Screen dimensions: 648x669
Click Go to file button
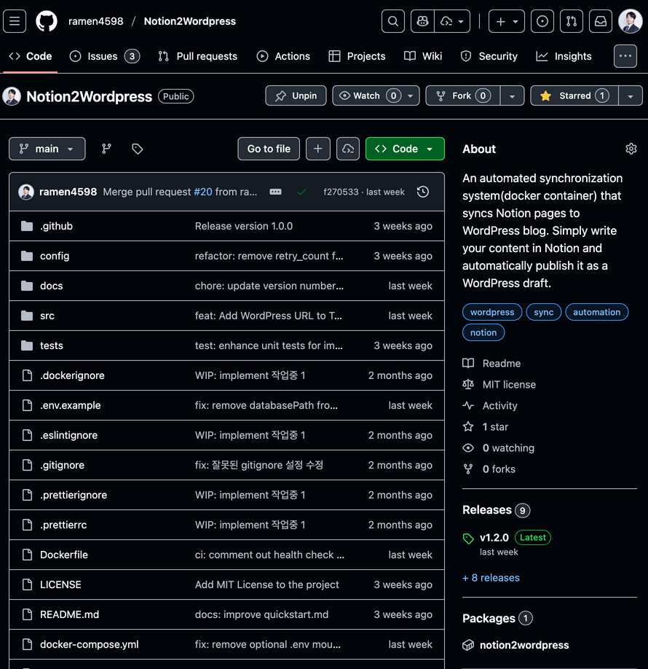269,149
